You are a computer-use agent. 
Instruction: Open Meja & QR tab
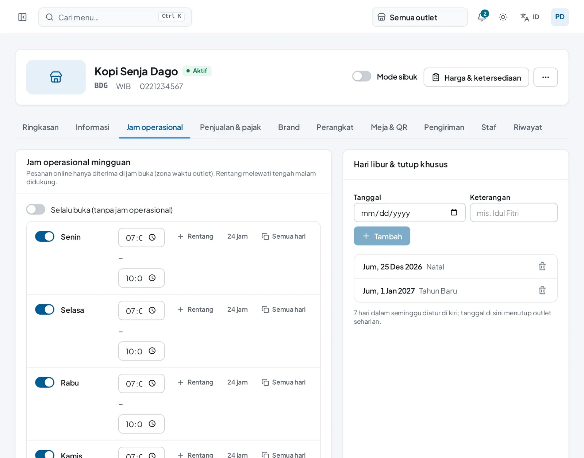tap(389, 127)
